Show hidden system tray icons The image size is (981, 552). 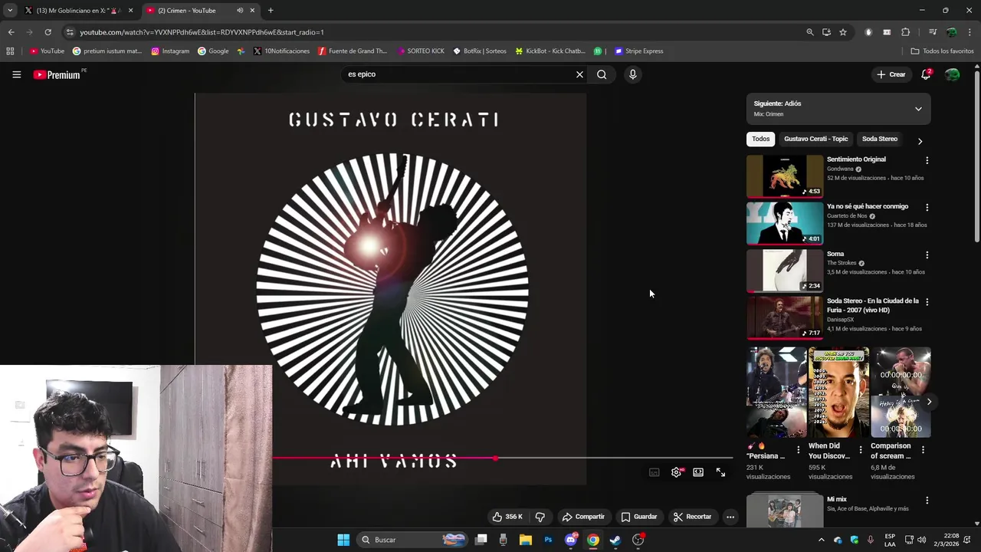(821, 540)
